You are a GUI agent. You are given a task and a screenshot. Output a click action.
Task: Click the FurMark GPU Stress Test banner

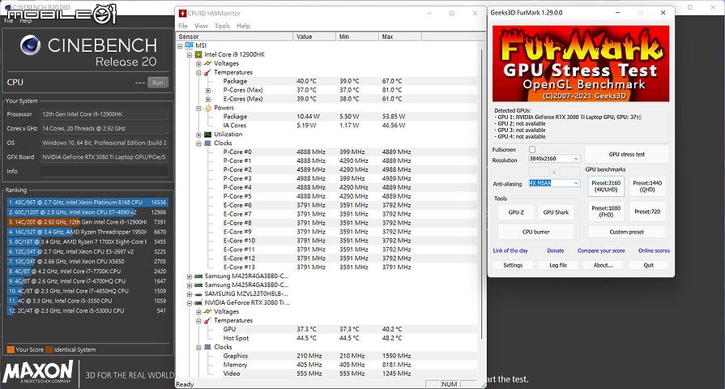(581, 63)
